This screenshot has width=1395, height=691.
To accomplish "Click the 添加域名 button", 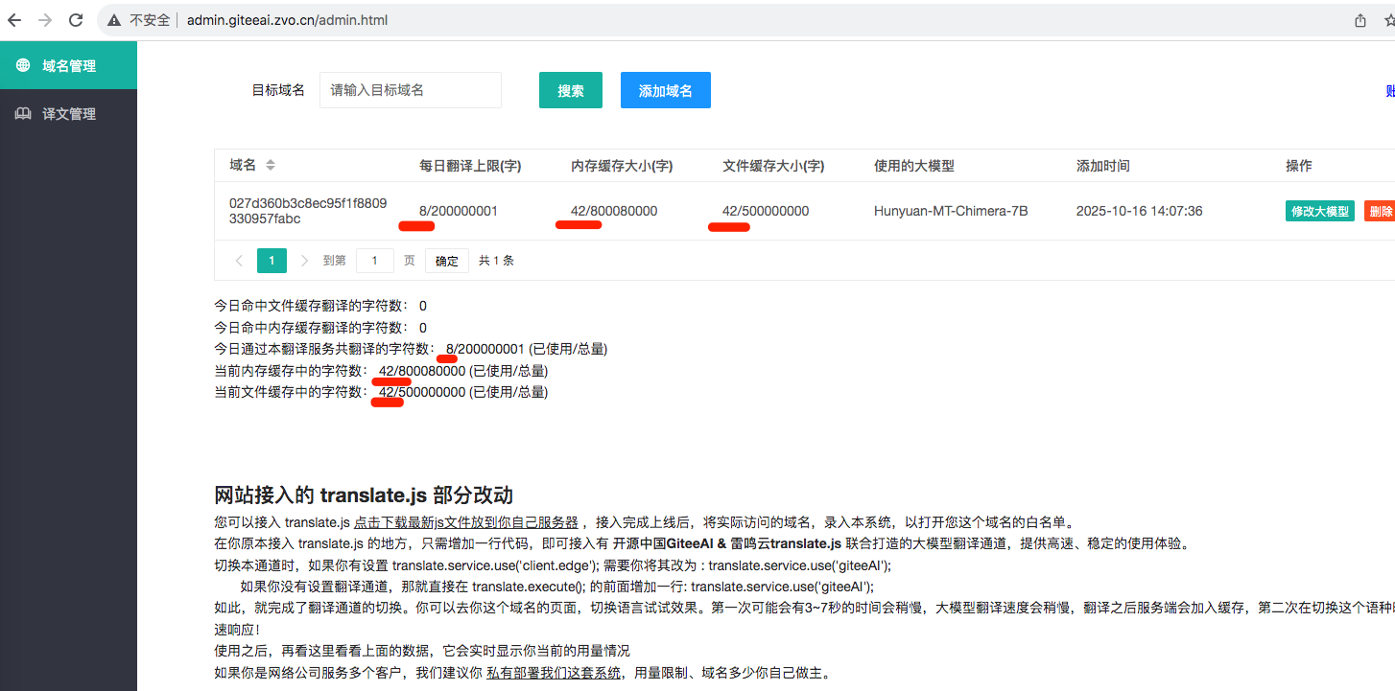I will [x=665, y=90].
